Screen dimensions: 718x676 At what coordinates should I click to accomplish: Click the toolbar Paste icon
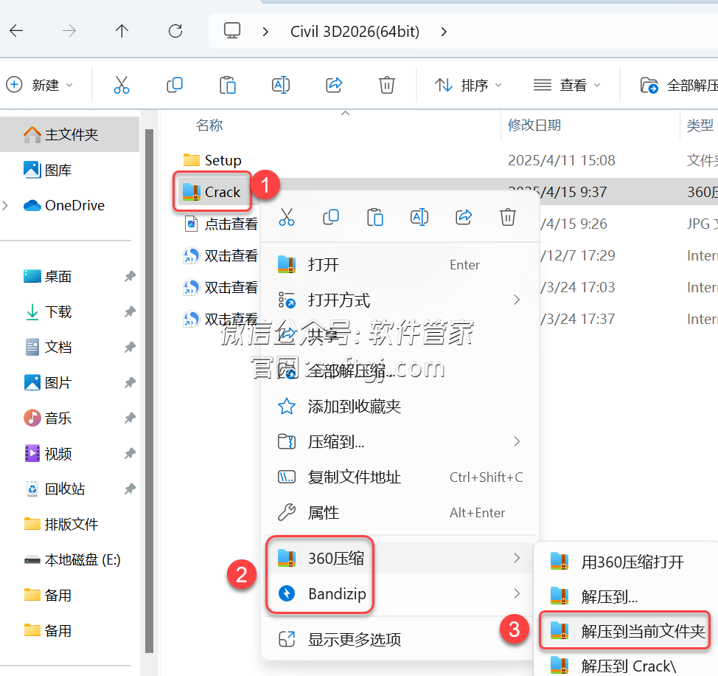tap(228, 85)
